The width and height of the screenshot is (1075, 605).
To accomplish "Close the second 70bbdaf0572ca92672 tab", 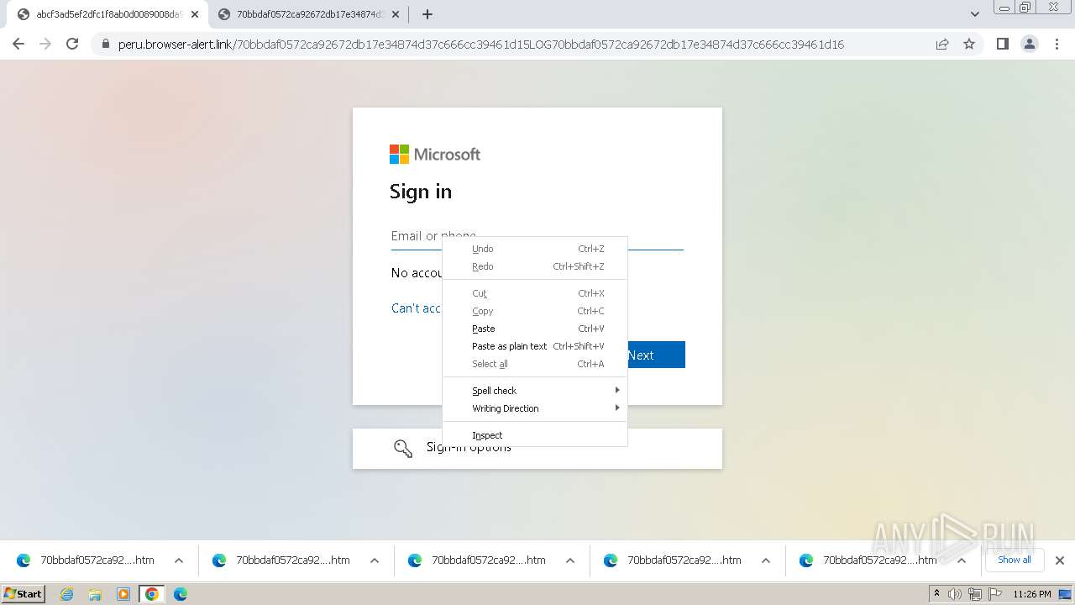I will 396,14.
